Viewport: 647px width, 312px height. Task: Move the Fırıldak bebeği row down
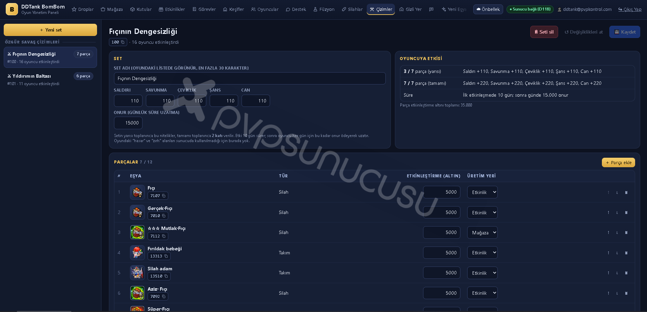click(617, 253)
